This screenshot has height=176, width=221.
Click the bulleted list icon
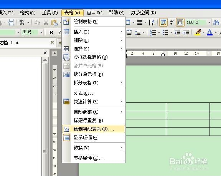pyautogui.click(x=165, y=33)
